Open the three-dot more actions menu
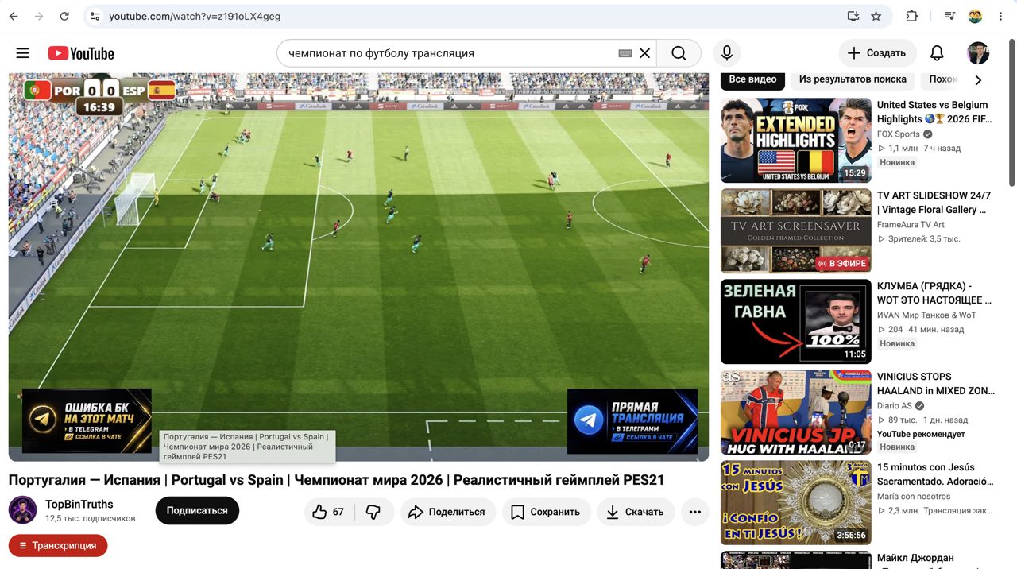The width and height of the screenshot is (1017, 569). pyautogui.click(x=695, y=512)
